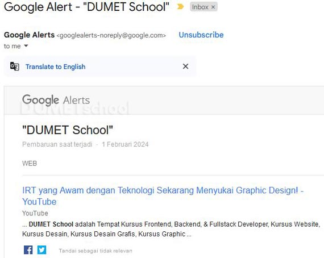This screenshot has width=324, height=258.
Task: Expand the 'to me' recipient details arrow
Action: (x=26, y=45)
